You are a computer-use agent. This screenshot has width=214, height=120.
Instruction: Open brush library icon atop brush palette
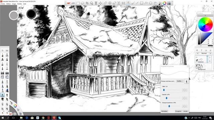point(7,50)
